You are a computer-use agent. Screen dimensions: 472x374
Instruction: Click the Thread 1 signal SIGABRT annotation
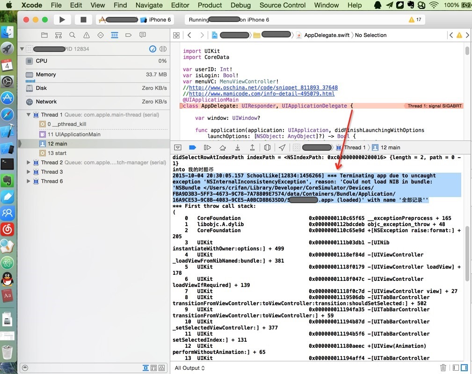(434, 106)
